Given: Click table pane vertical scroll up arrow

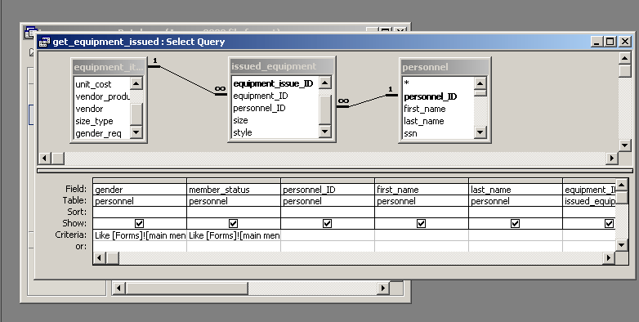Looking at the screenshot, I should [x=625, y=58].
